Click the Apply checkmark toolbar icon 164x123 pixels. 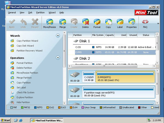(x=12, y=22)
